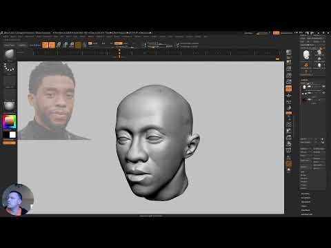The height and width of the screenshot is (248, 331).
Task: Toggle visibility eye of the first subtool
Action: click(x=323, y=87)
